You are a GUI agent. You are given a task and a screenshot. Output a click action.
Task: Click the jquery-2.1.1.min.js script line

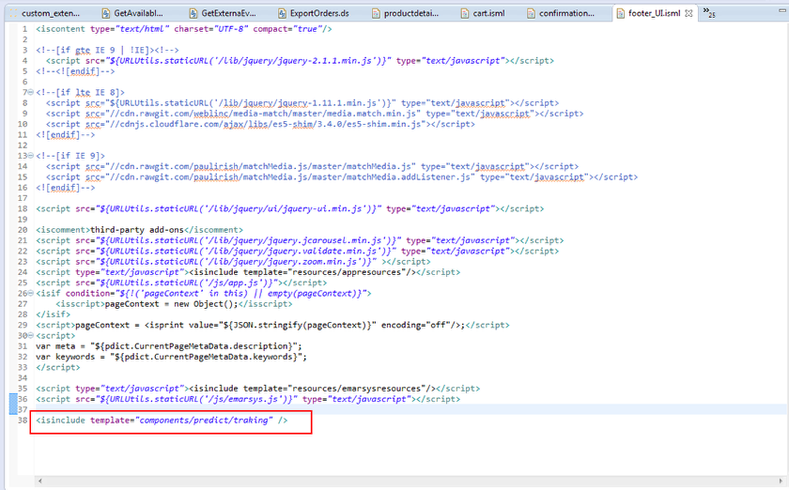(x=300, y=61)
